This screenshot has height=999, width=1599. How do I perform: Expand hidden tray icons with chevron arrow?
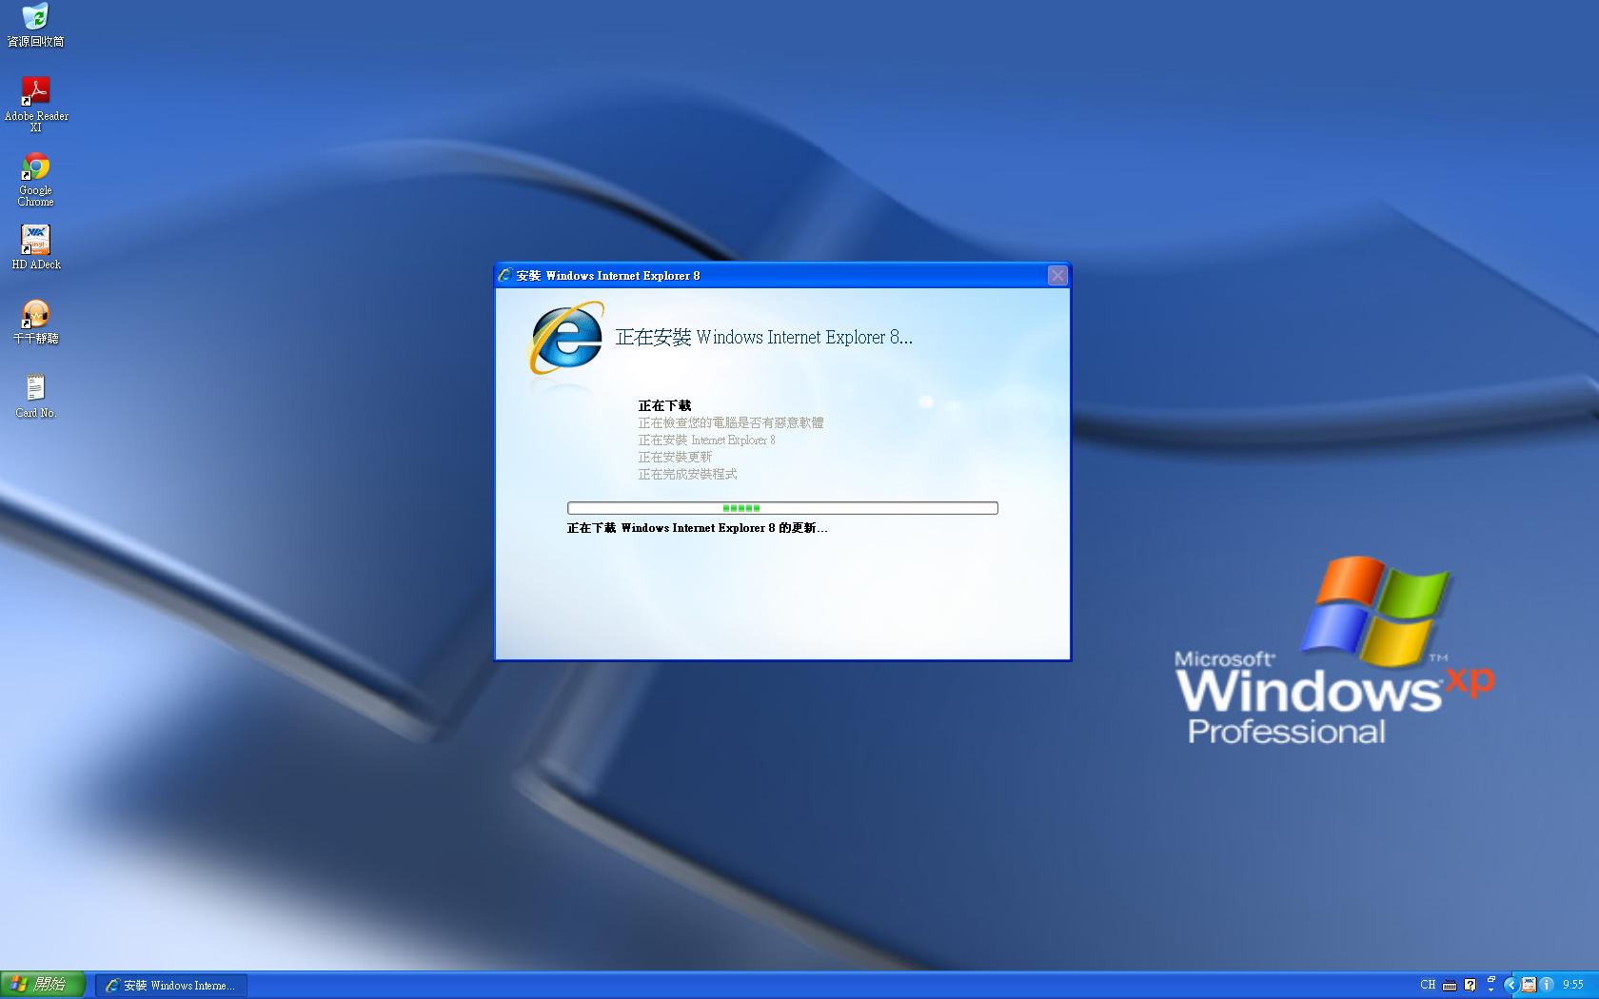click(1511, 985)
